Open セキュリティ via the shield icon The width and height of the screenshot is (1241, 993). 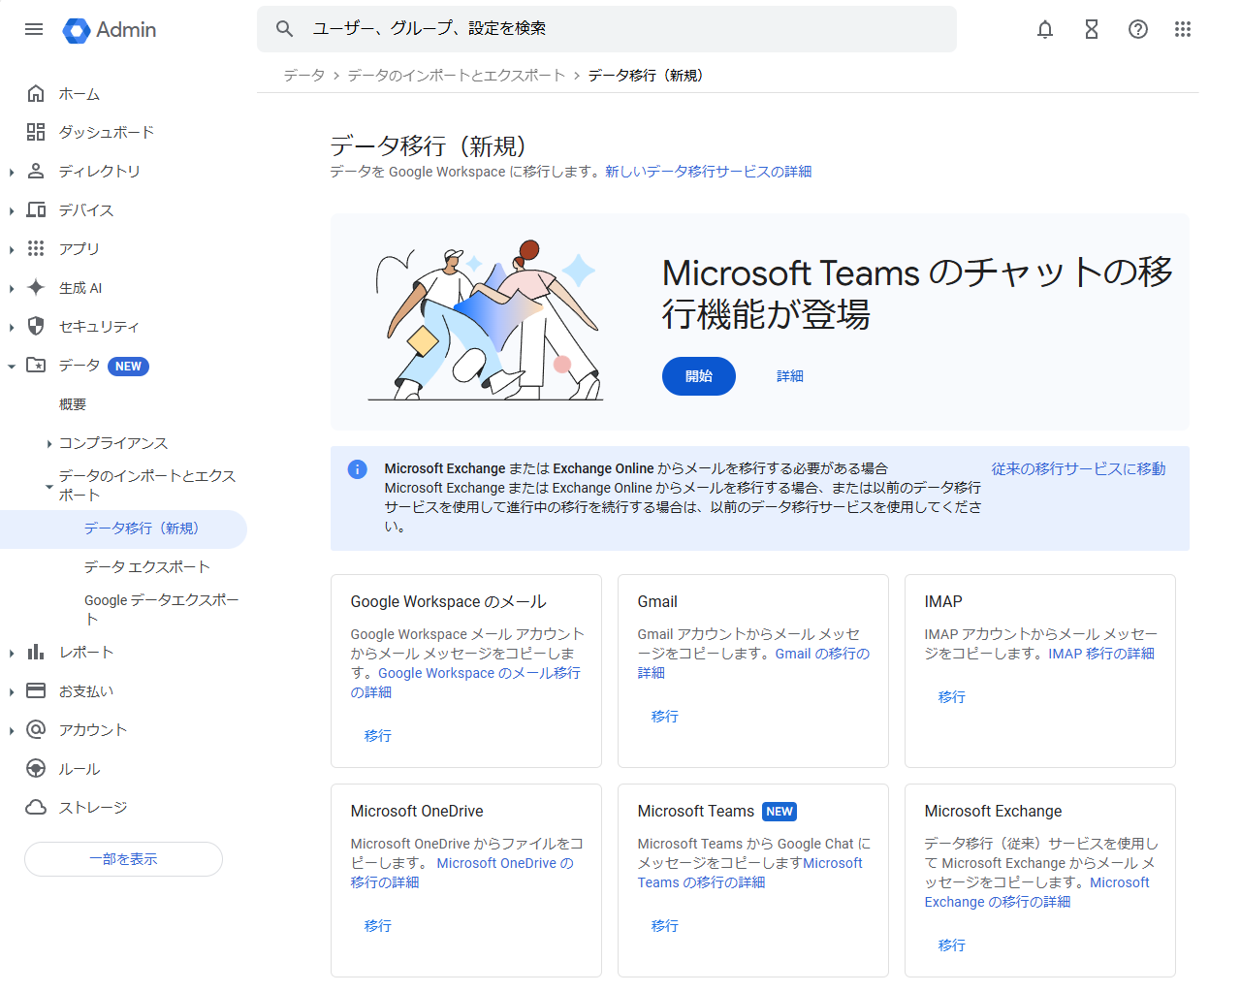[35, 326]
